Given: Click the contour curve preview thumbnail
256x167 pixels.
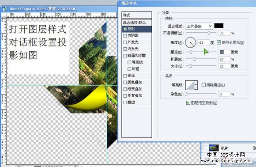Looking at the screenshot, I should coord(190,85).
